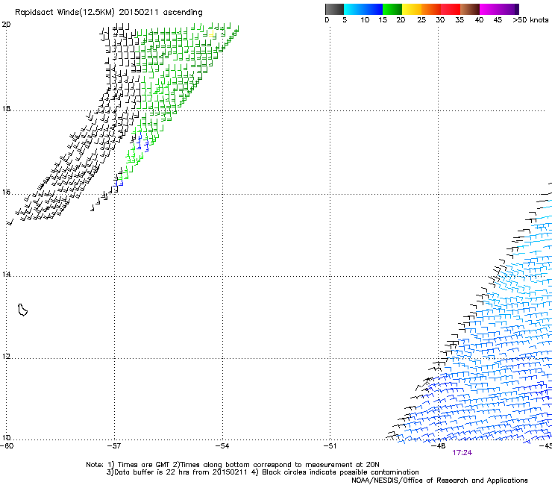
Task: Click legend tick label 25
Action: [x=421, y=20]
